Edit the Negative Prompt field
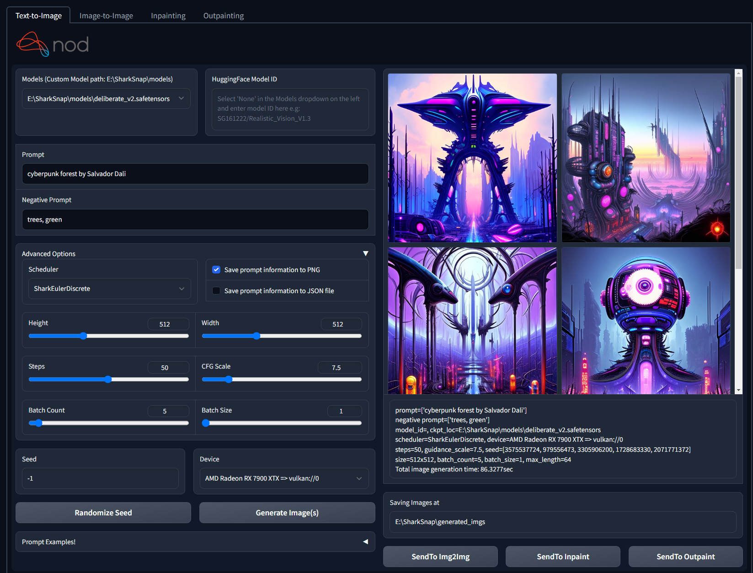Viewport: 753px width, 573px height. [195, 220]
